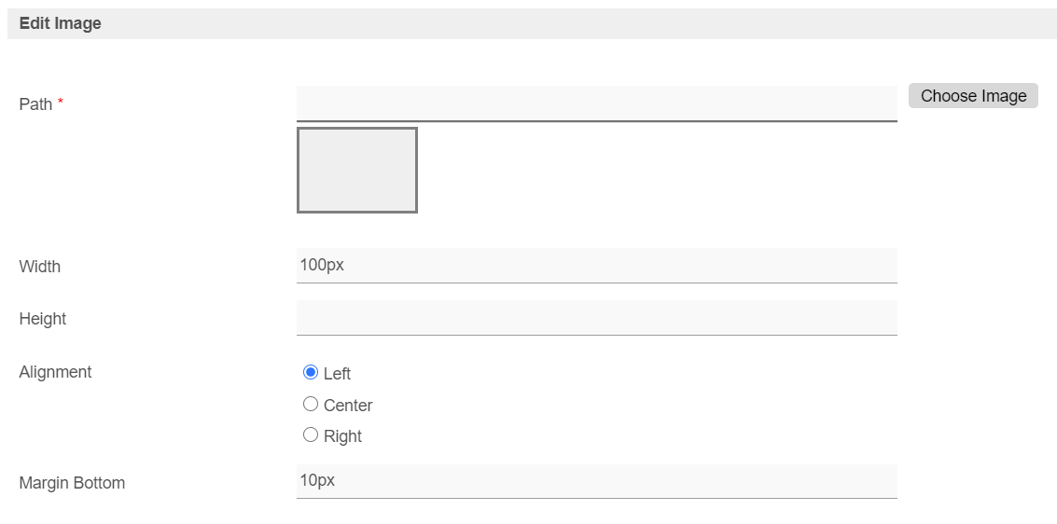Click the Path text input field

596,103
